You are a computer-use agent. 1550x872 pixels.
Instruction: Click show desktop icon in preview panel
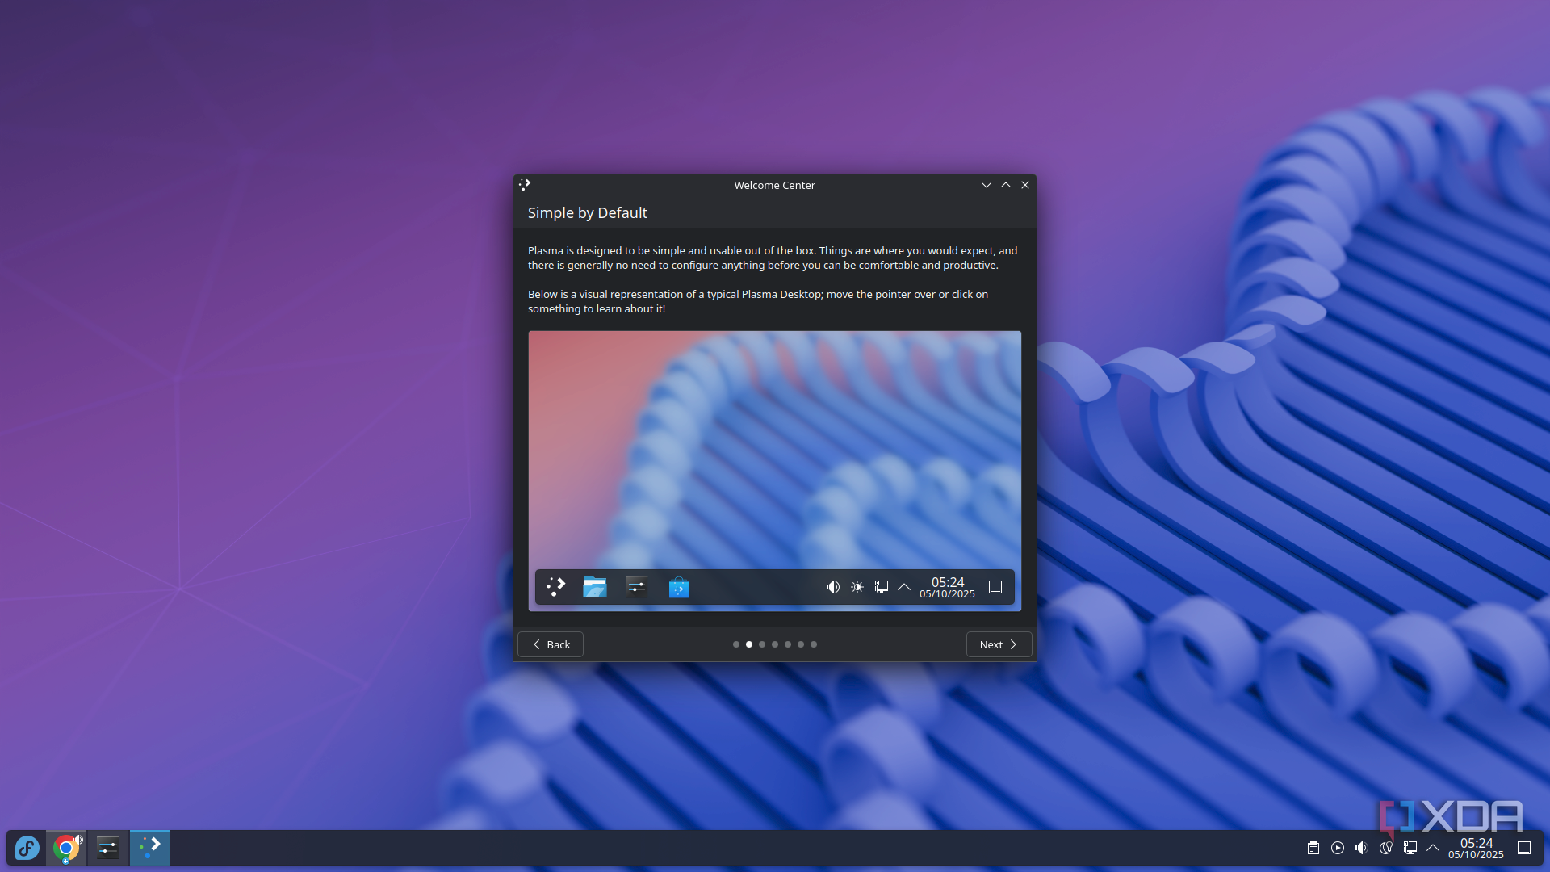(995, 587)
